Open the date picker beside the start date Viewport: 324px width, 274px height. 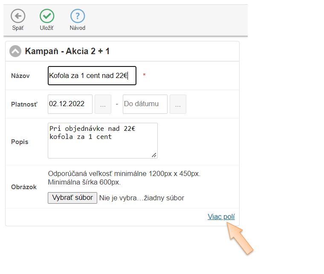click(103, 104)
